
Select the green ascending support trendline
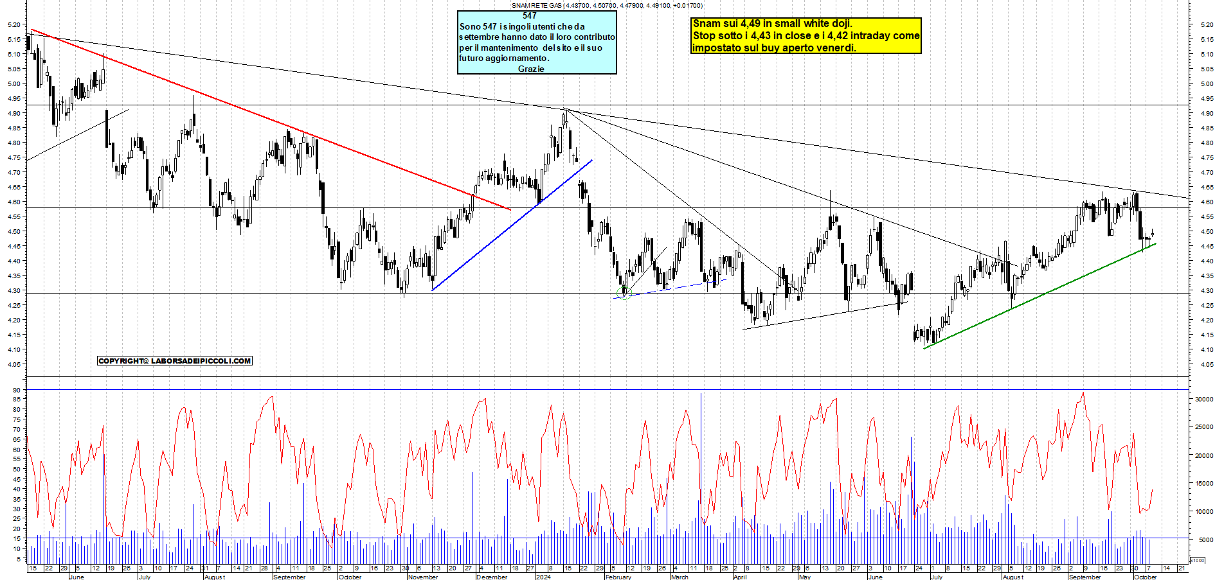click(x=1039, y=296)
